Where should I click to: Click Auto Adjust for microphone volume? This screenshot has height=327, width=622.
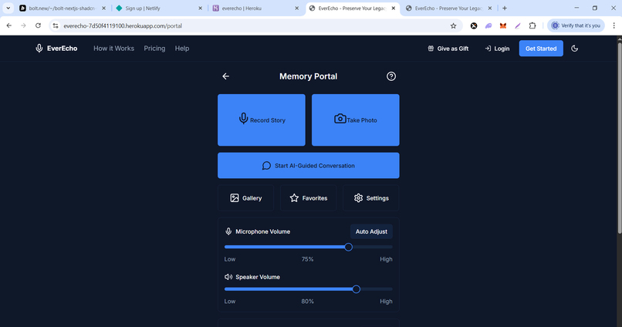371,231
